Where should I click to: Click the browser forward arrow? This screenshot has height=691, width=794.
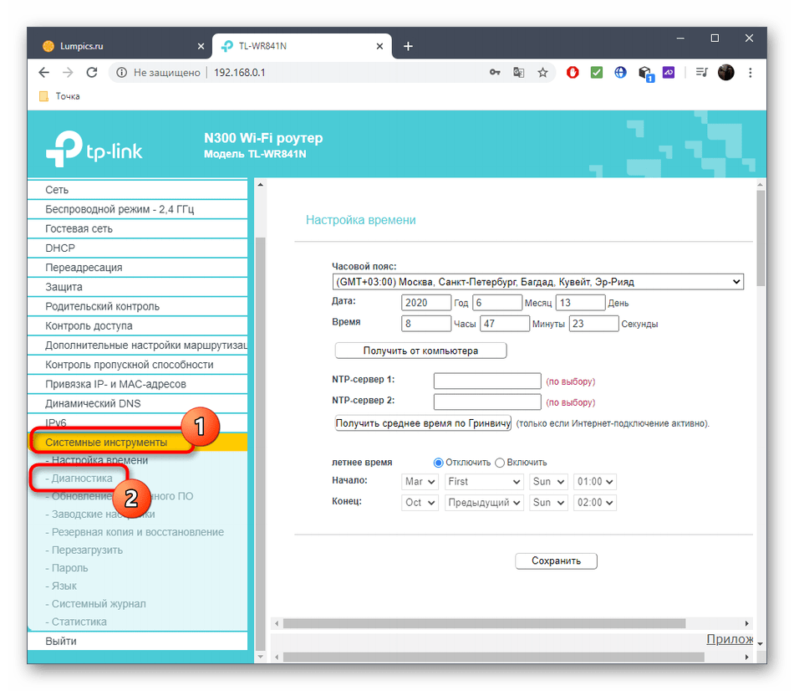(x=68, y=73)
